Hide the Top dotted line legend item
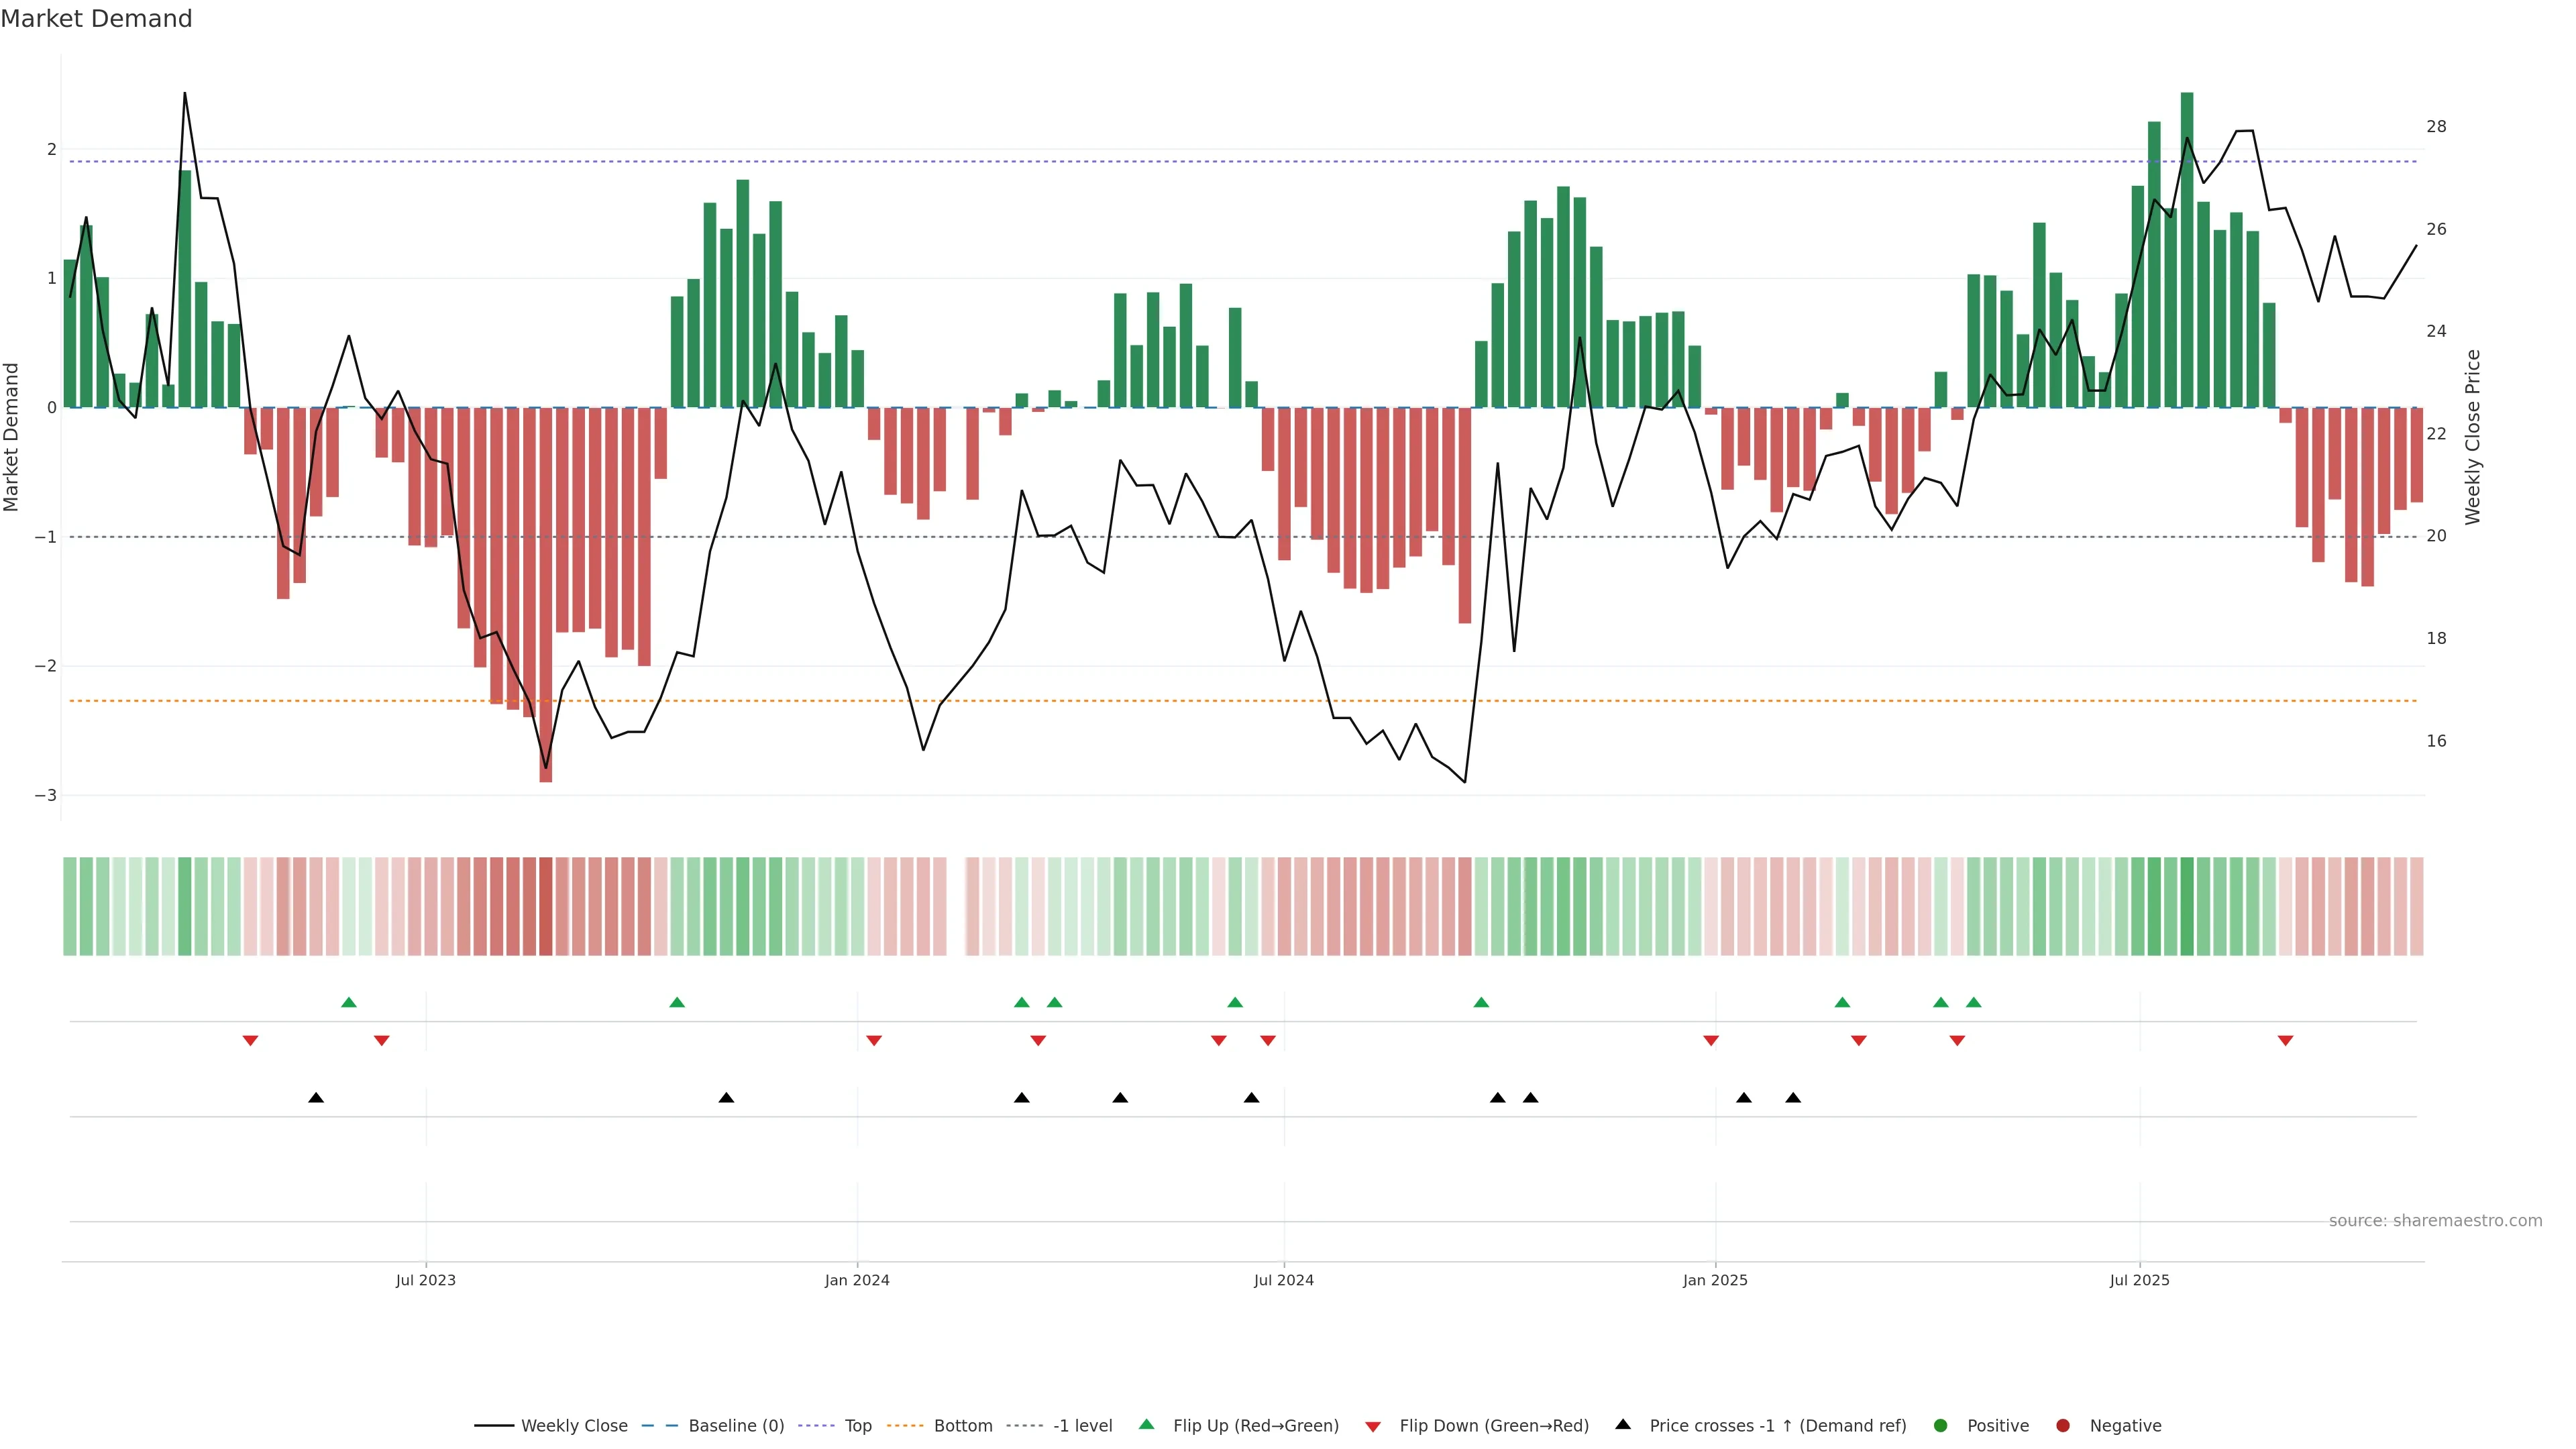The height and width of the screenshot is (1449, 2576). 857,1425
